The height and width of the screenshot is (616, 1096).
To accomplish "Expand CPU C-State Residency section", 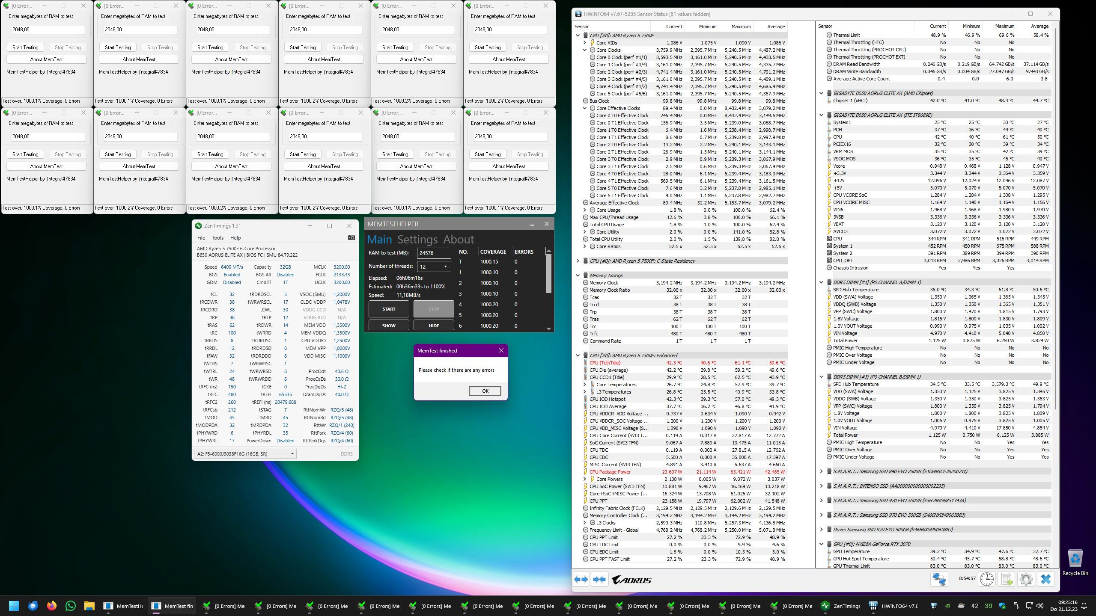I will tap(578, 261).
